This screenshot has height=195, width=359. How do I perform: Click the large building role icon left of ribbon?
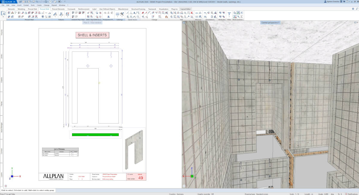3,13
